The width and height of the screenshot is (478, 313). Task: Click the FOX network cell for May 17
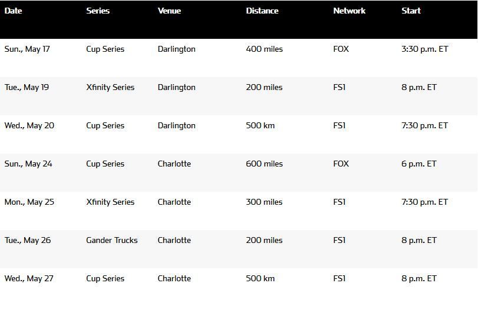pyautogui.click(x=341, y=49)
